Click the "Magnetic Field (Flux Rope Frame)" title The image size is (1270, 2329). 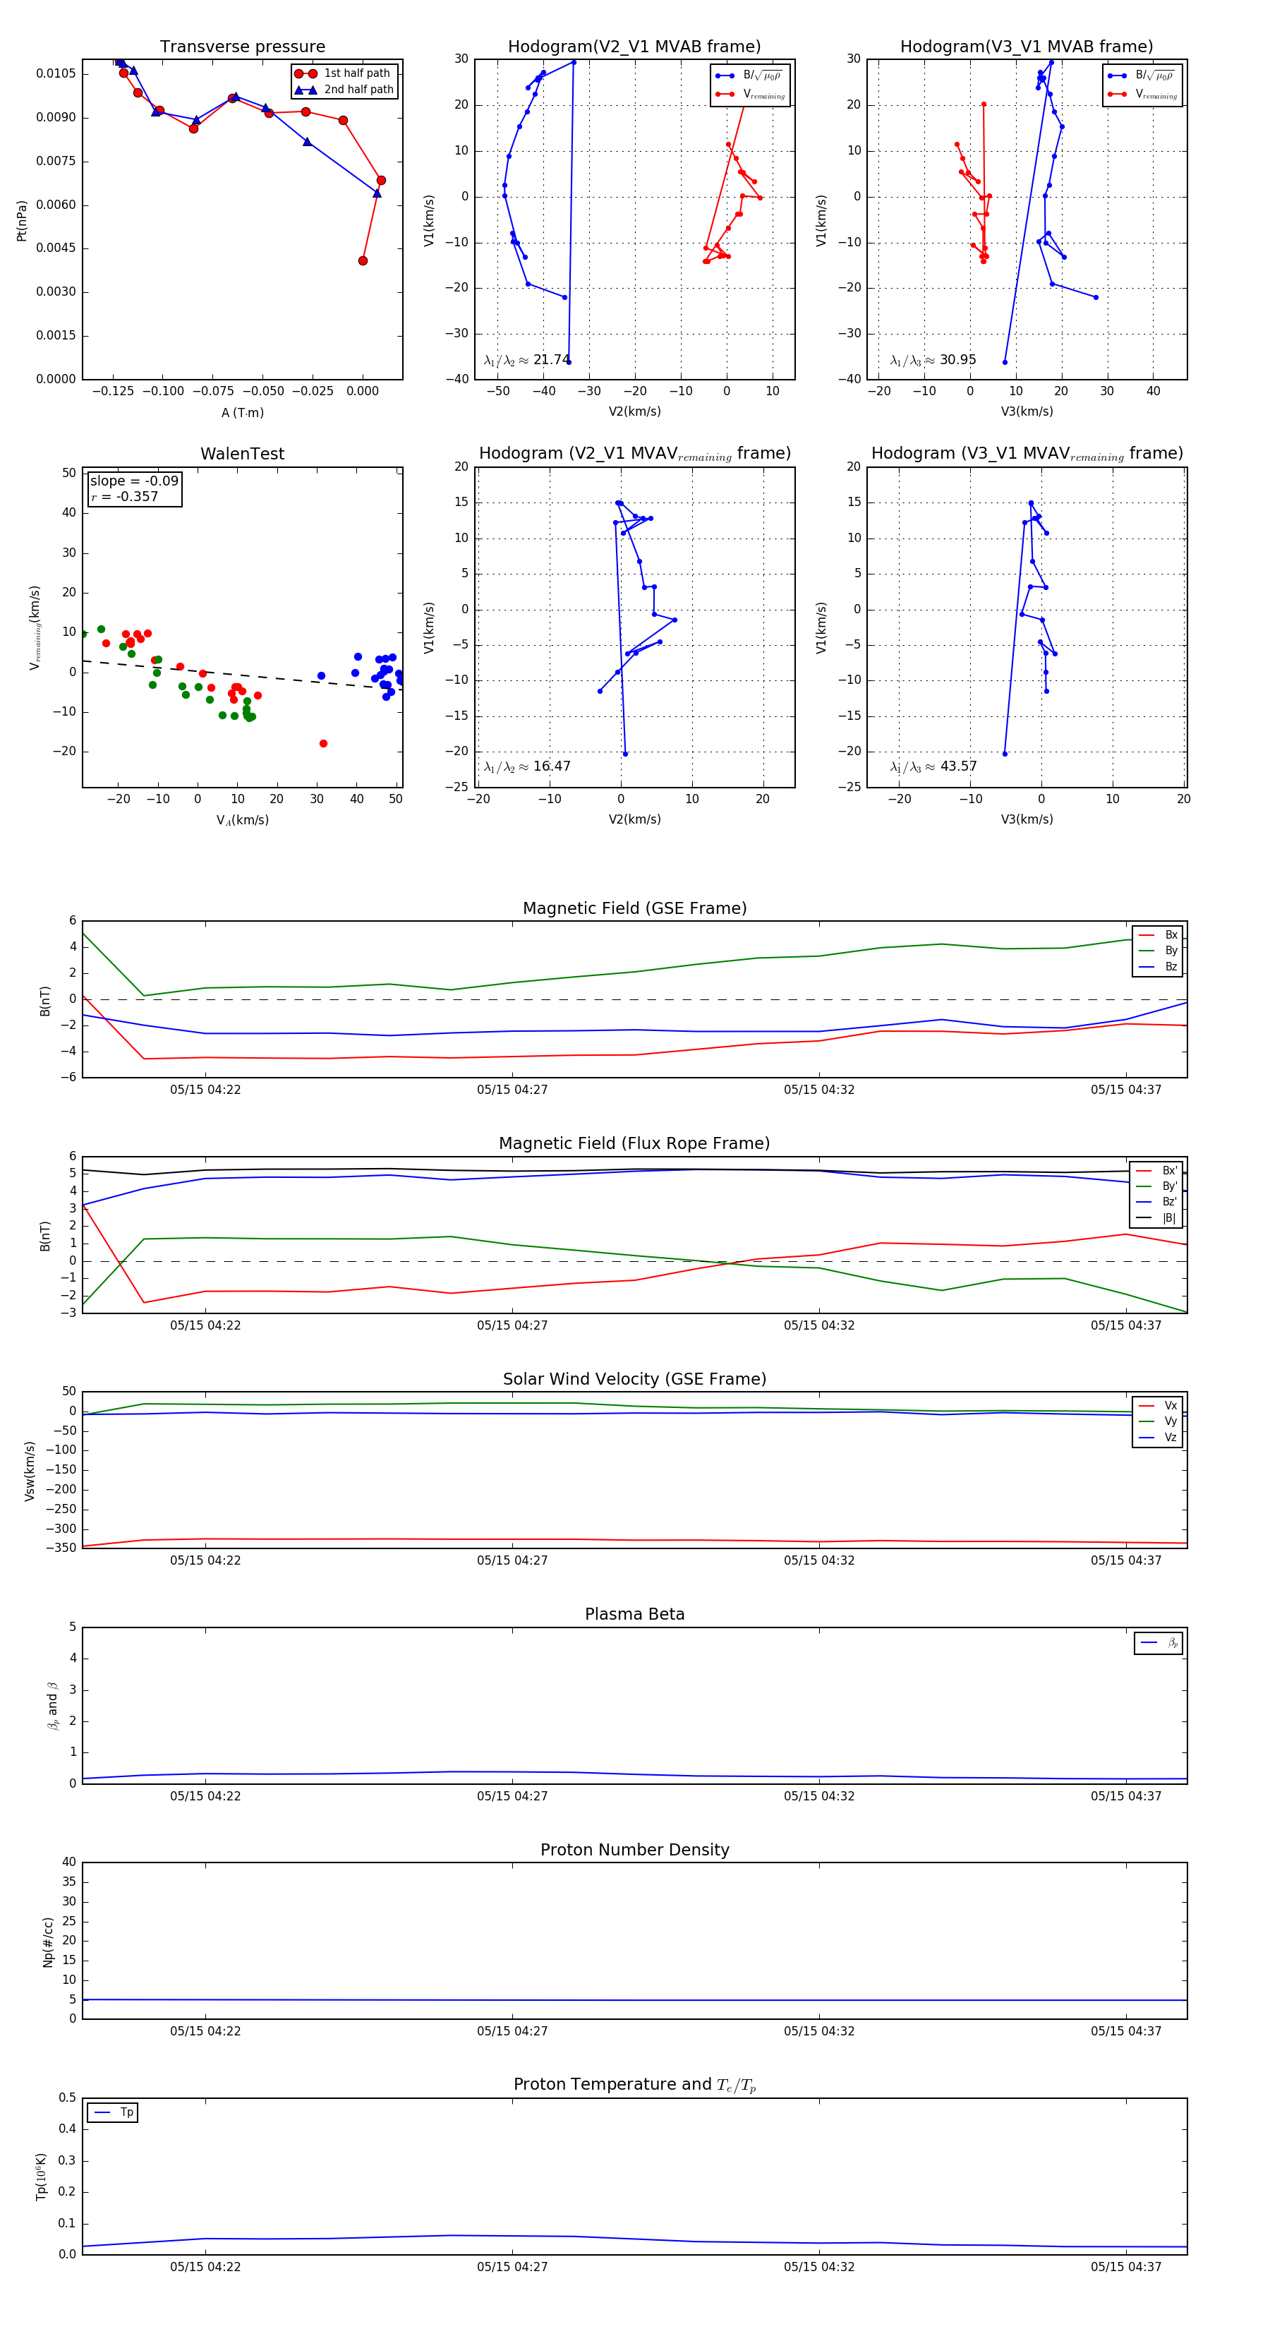pos(634,1144)
